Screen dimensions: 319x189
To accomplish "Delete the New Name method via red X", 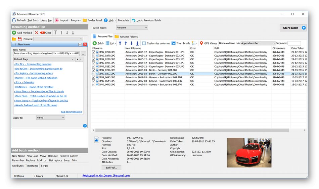I will click(x=85, y=44).
